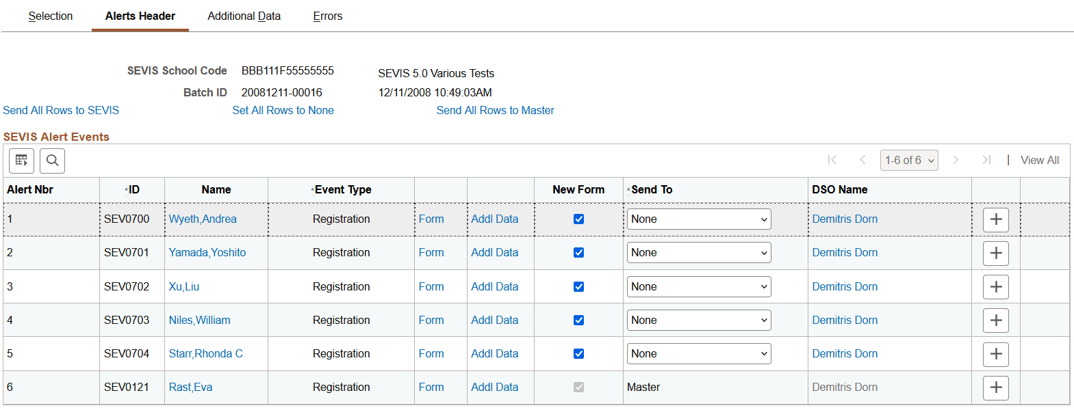
Task: Open Send To dropdown for Starr,Rhonda C
Action: (x=699, y=354)
